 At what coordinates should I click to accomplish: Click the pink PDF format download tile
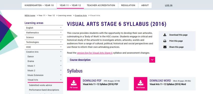pyautogui.click(x=74, y=84)
